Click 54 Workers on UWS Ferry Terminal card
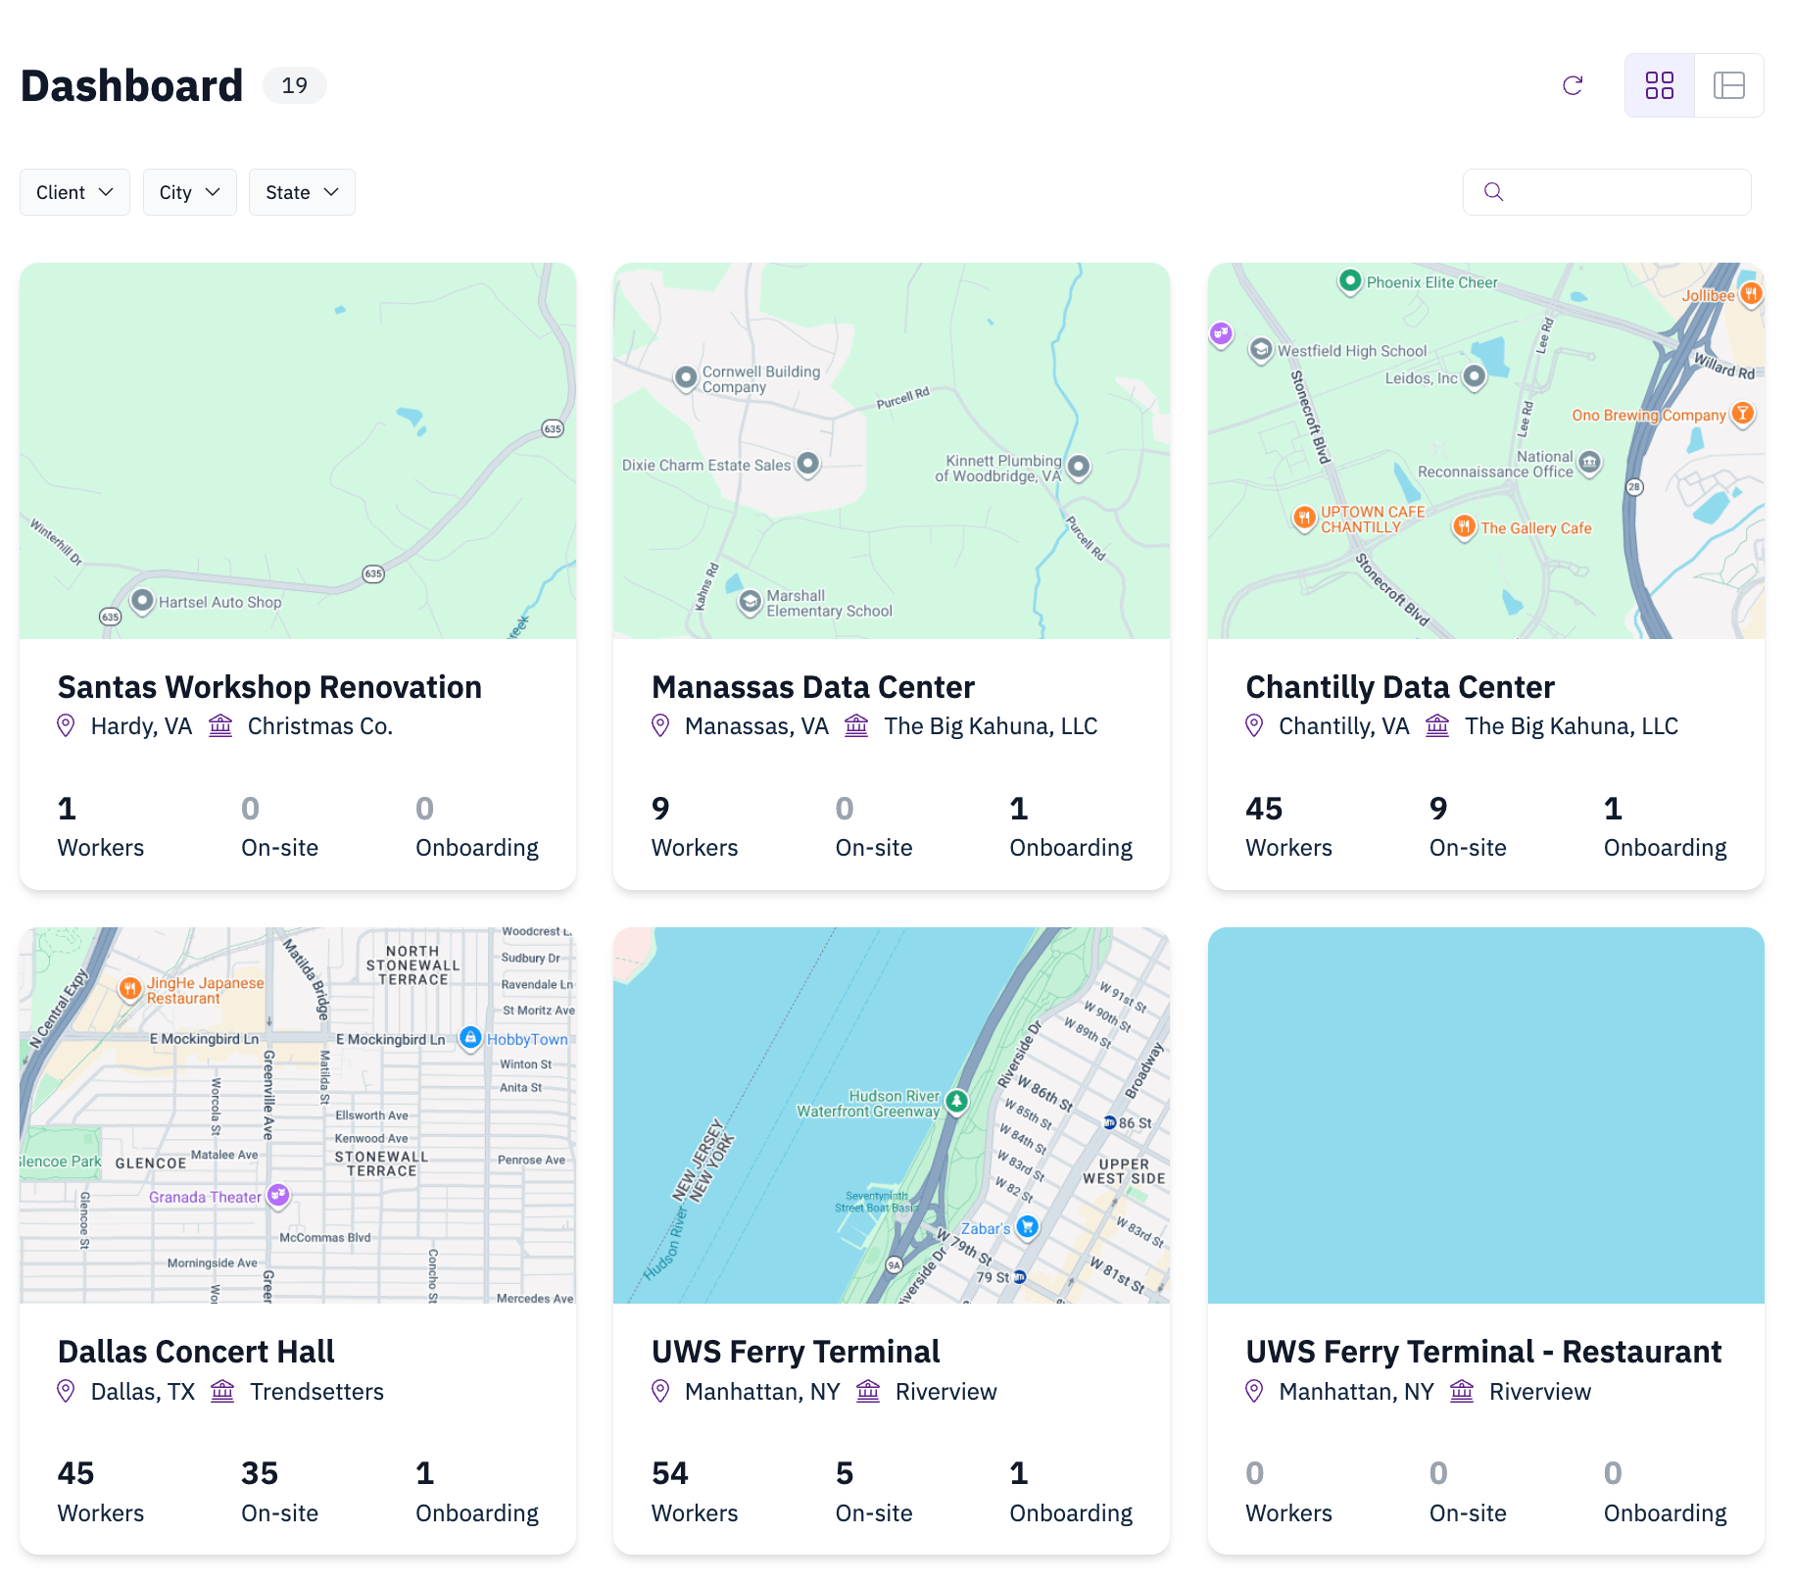The image size is (1793, 1584). point(695,1492)
